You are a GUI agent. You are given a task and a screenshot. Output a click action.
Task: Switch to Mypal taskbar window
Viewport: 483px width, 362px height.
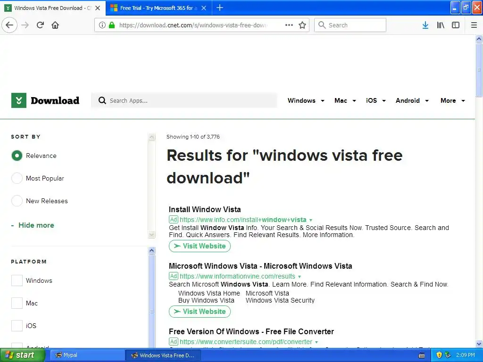[x=87, y=355]
